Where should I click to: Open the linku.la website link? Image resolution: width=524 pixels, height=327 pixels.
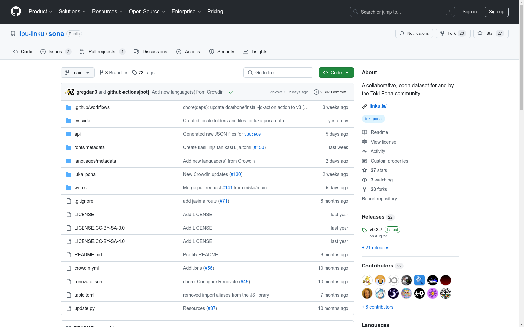[x=378, y=106]
